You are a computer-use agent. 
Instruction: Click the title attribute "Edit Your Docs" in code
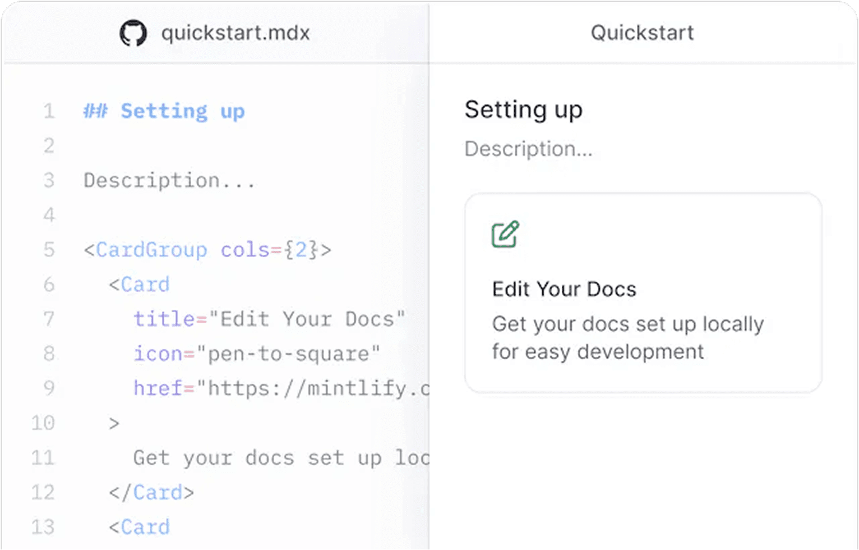[x=269, y=319]
